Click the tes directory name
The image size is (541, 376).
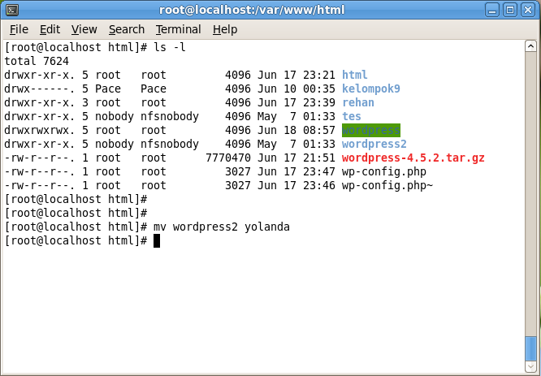[x=351, y=116]
